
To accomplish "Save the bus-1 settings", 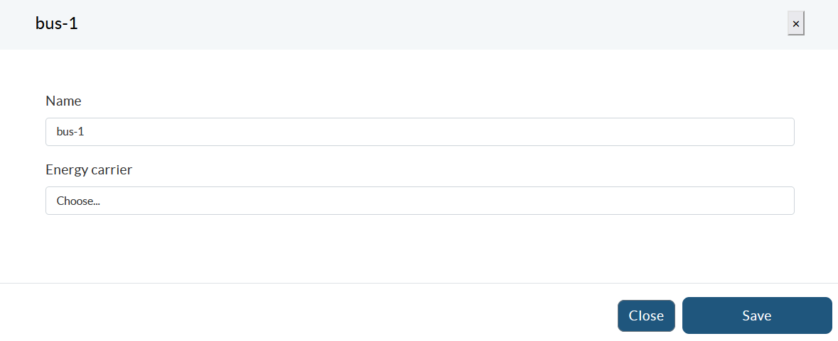I will coord(756,315).
